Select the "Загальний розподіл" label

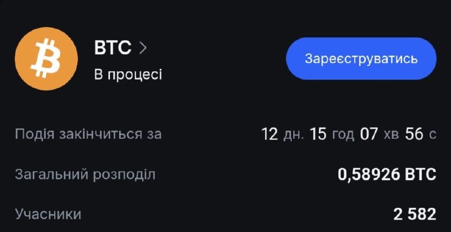pyautogui.click(x=85, y=175)
